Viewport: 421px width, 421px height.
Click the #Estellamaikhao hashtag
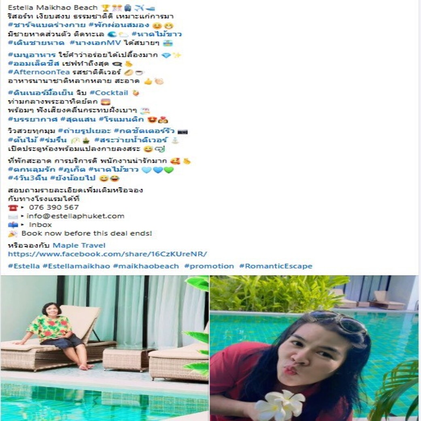(76, 266)
